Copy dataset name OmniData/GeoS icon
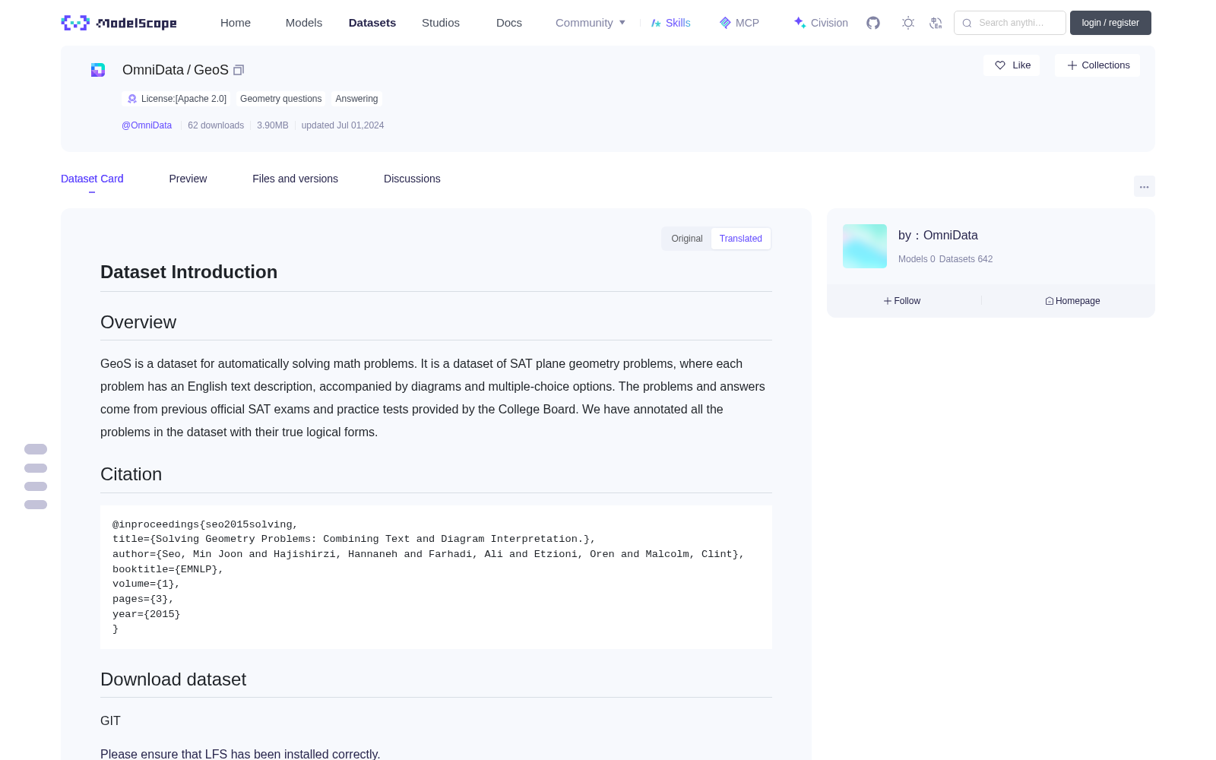 tap(239, 70)
